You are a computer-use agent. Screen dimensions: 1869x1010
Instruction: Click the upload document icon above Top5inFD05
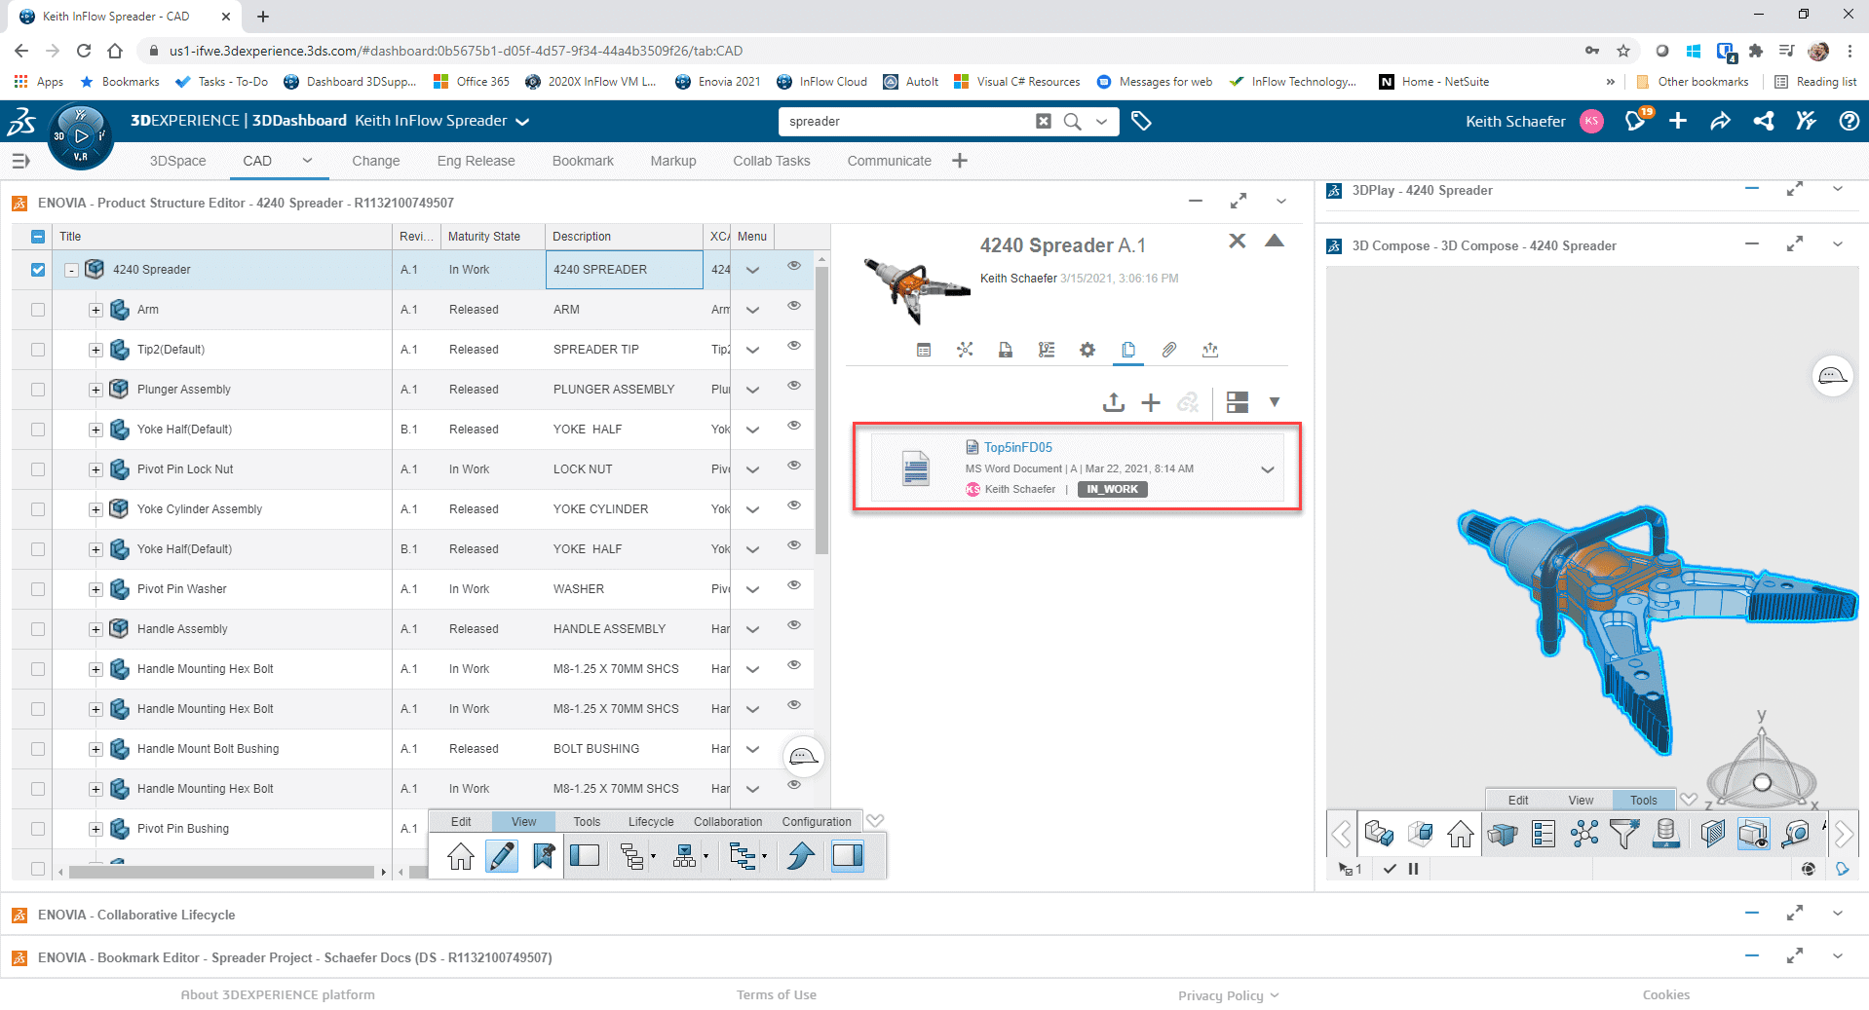1114,402
